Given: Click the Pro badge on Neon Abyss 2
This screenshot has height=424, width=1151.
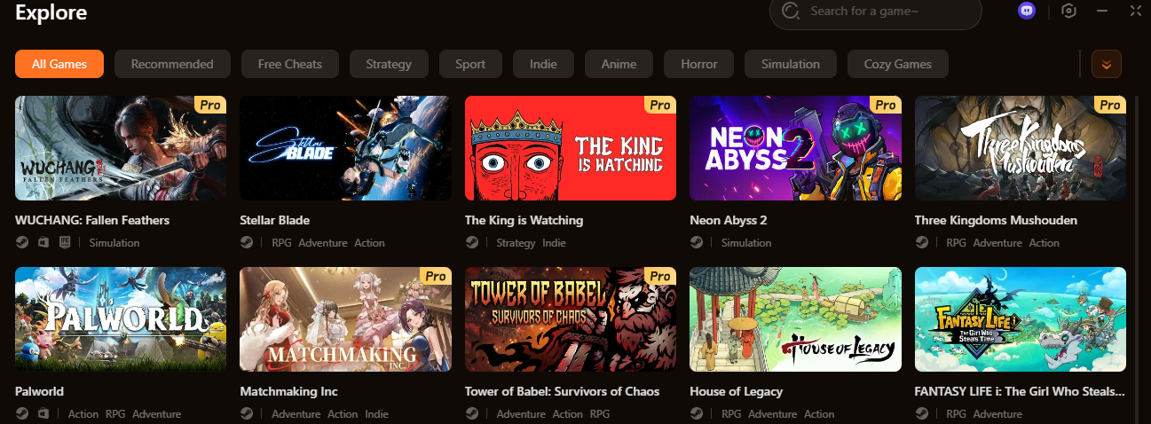Looking at the screenshot, I should (x=885, y=105).
